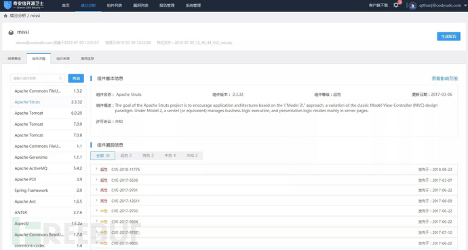
Task: Go to 首页 in top navigation
Action: click(66, 5)
